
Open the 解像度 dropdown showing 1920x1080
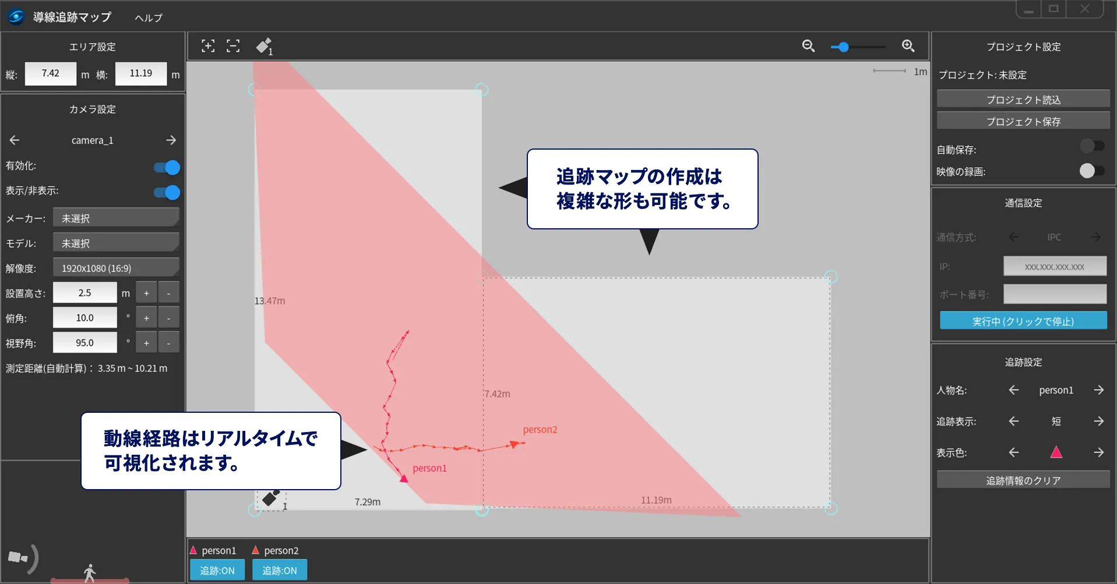[115, 267]
